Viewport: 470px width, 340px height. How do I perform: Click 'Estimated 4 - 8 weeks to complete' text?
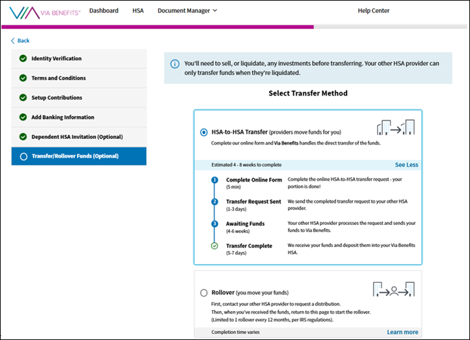point(246,165)
